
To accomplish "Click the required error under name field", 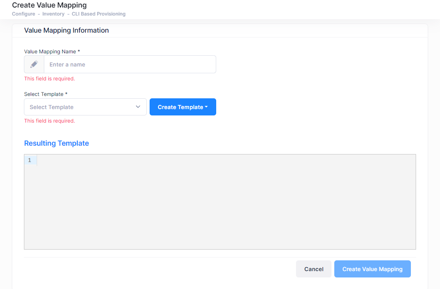I will (x=49, y=79).
